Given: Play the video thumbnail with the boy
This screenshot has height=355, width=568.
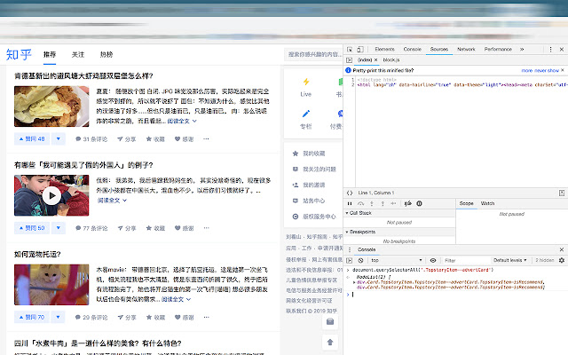Looking at the screenshot, I should (51, 195).
